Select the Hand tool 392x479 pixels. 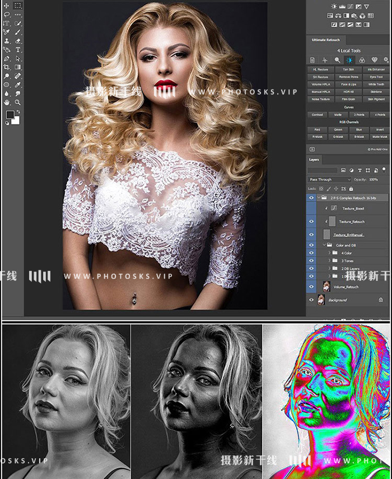6,102
